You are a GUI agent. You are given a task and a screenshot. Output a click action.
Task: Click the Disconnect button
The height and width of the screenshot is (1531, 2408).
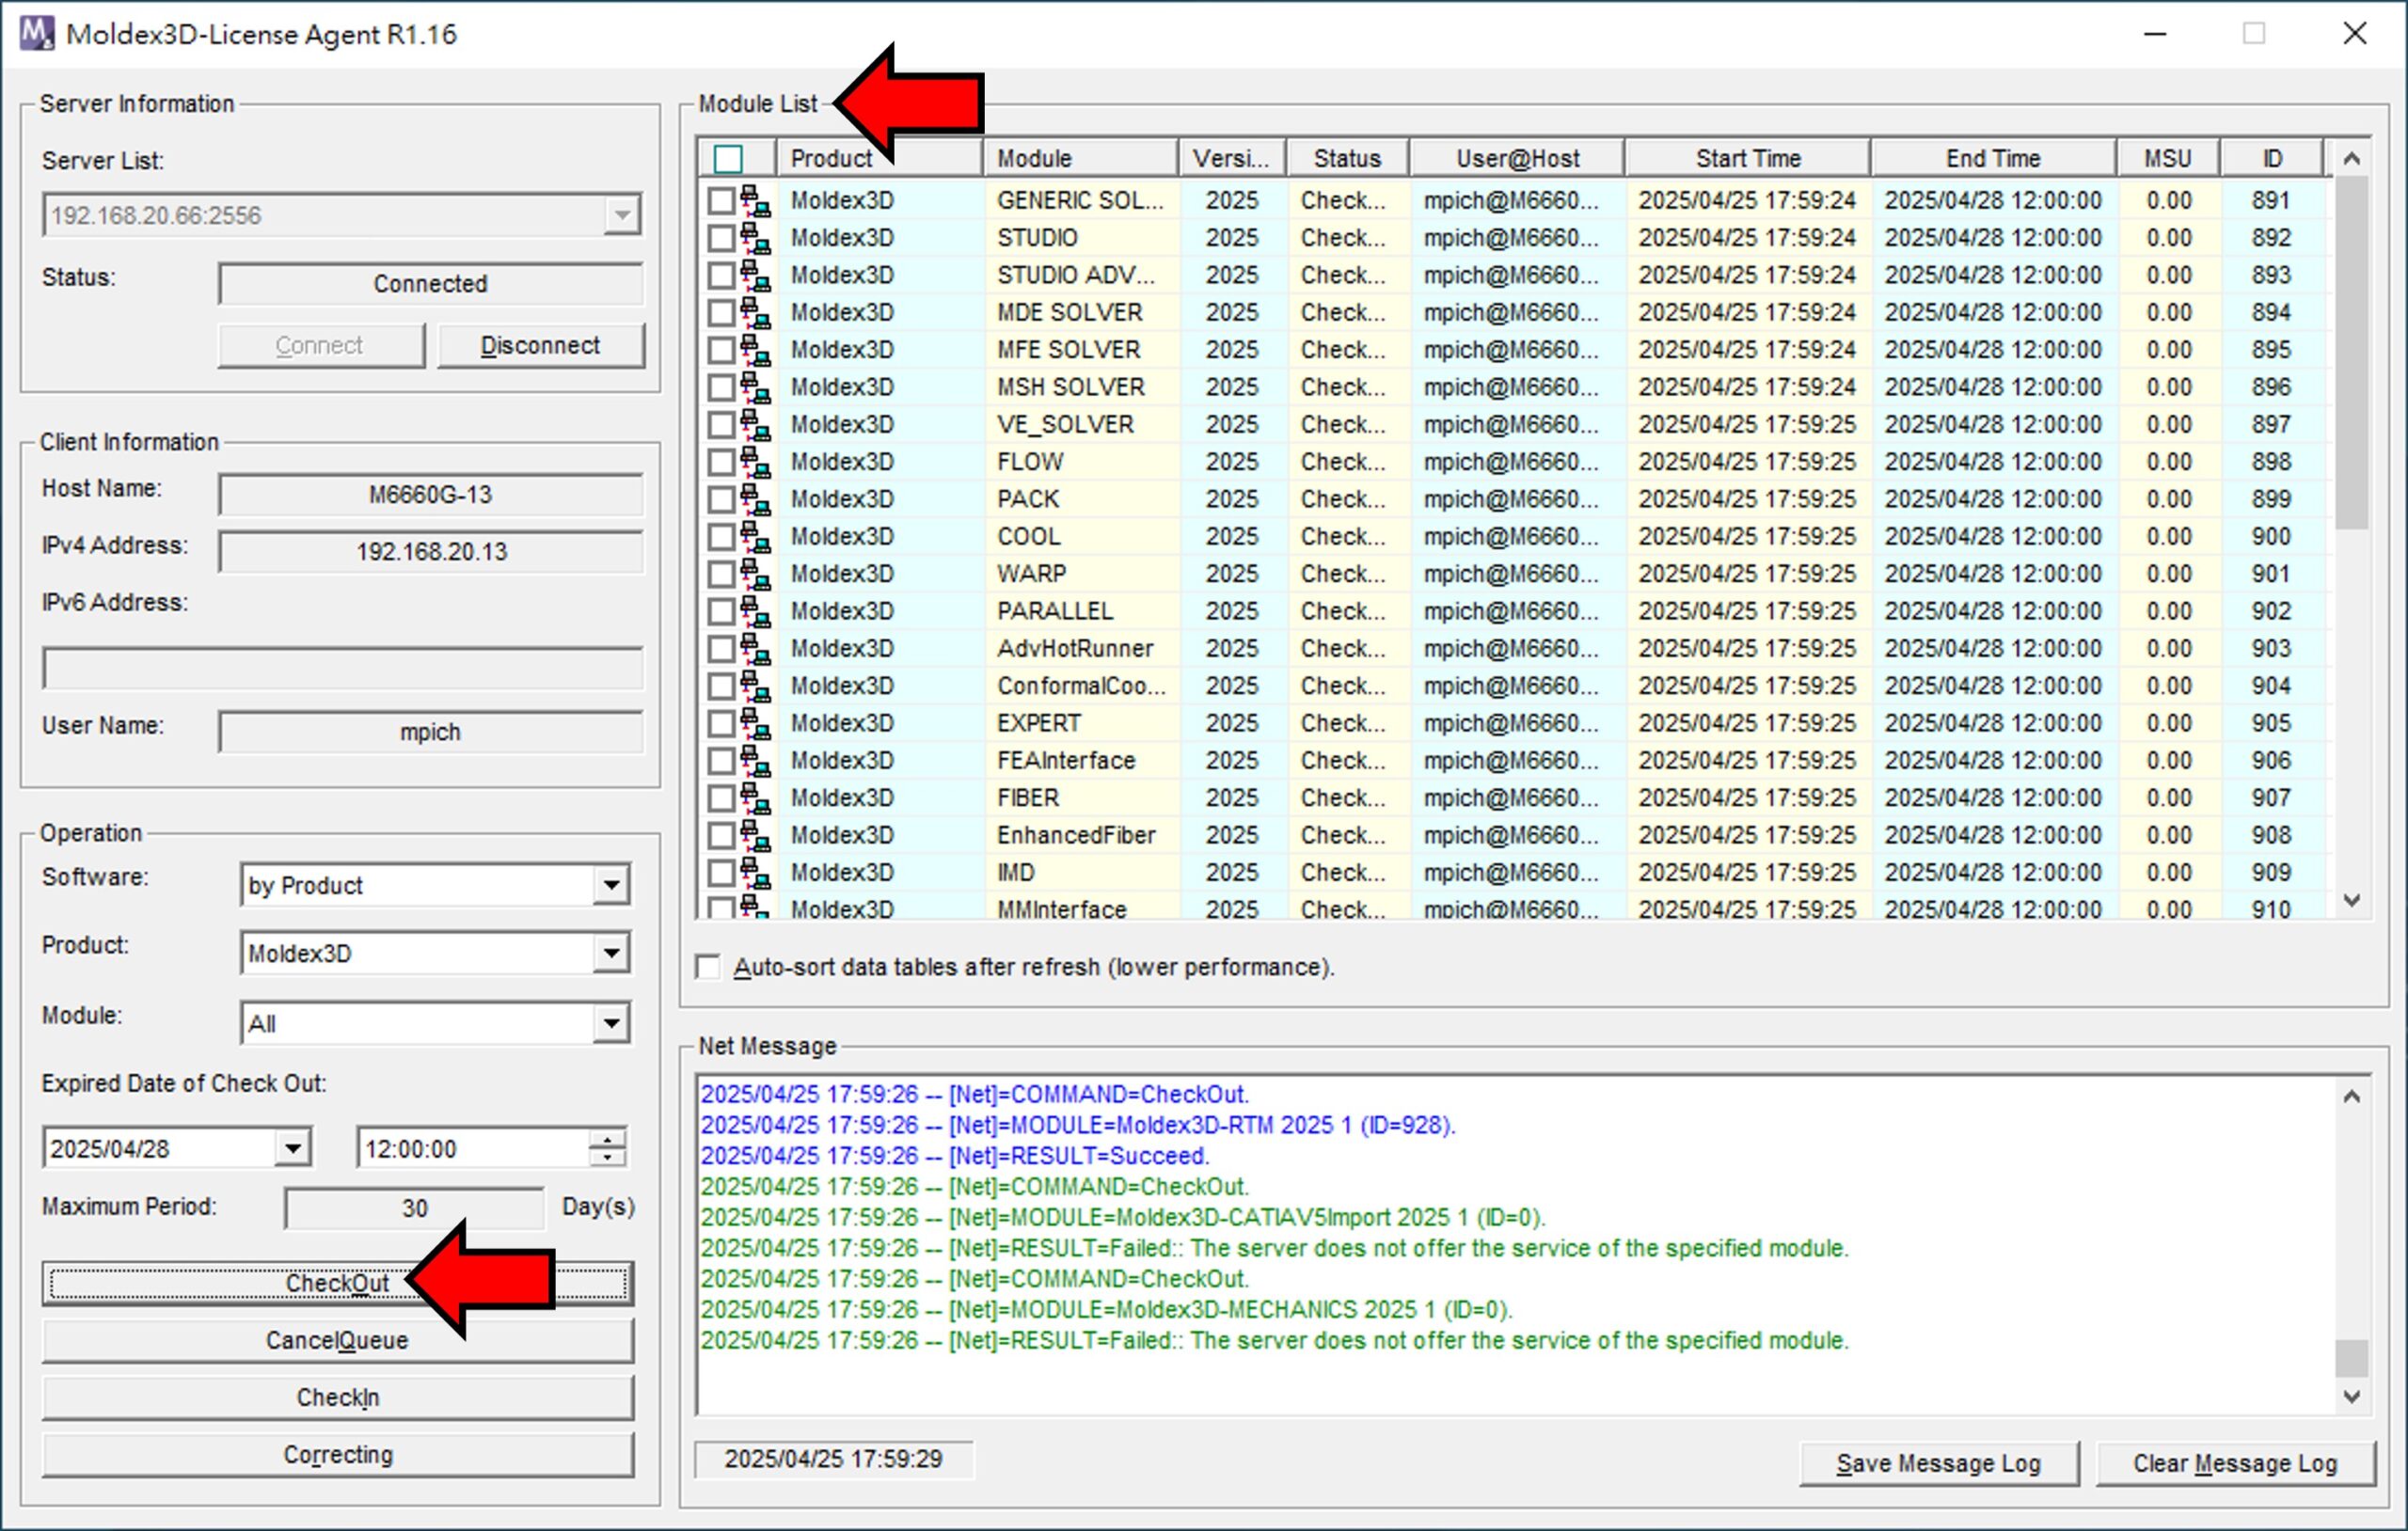pyautogui.click(x=541, y=346)
